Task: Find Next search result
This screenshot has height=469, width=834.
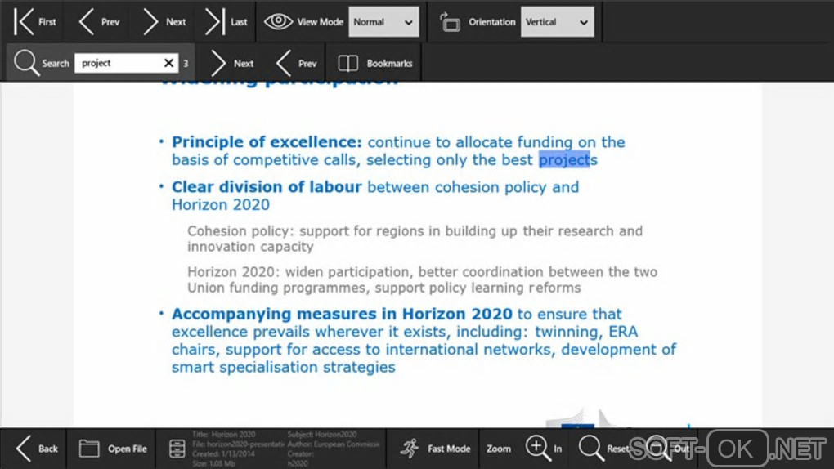Action: coord(232,63)
